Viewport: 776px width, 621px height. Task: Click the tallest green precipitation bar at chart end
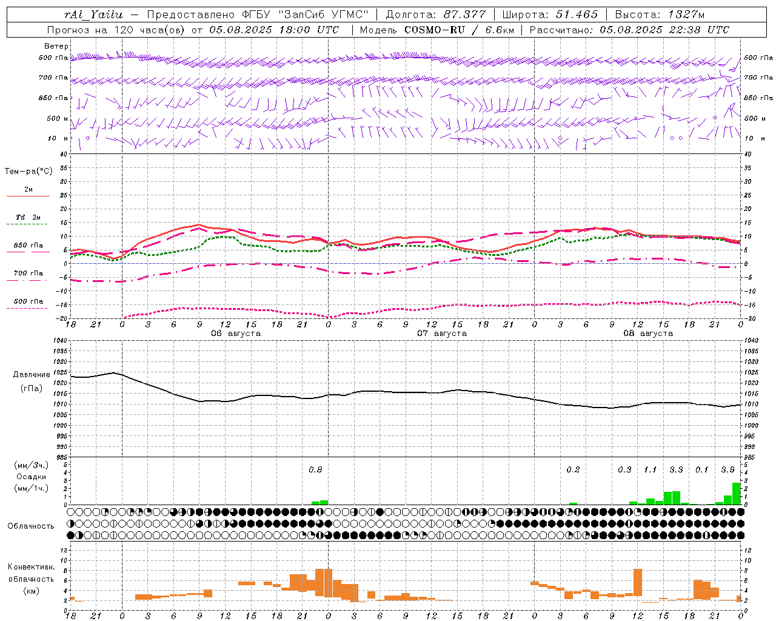[737, 494]
